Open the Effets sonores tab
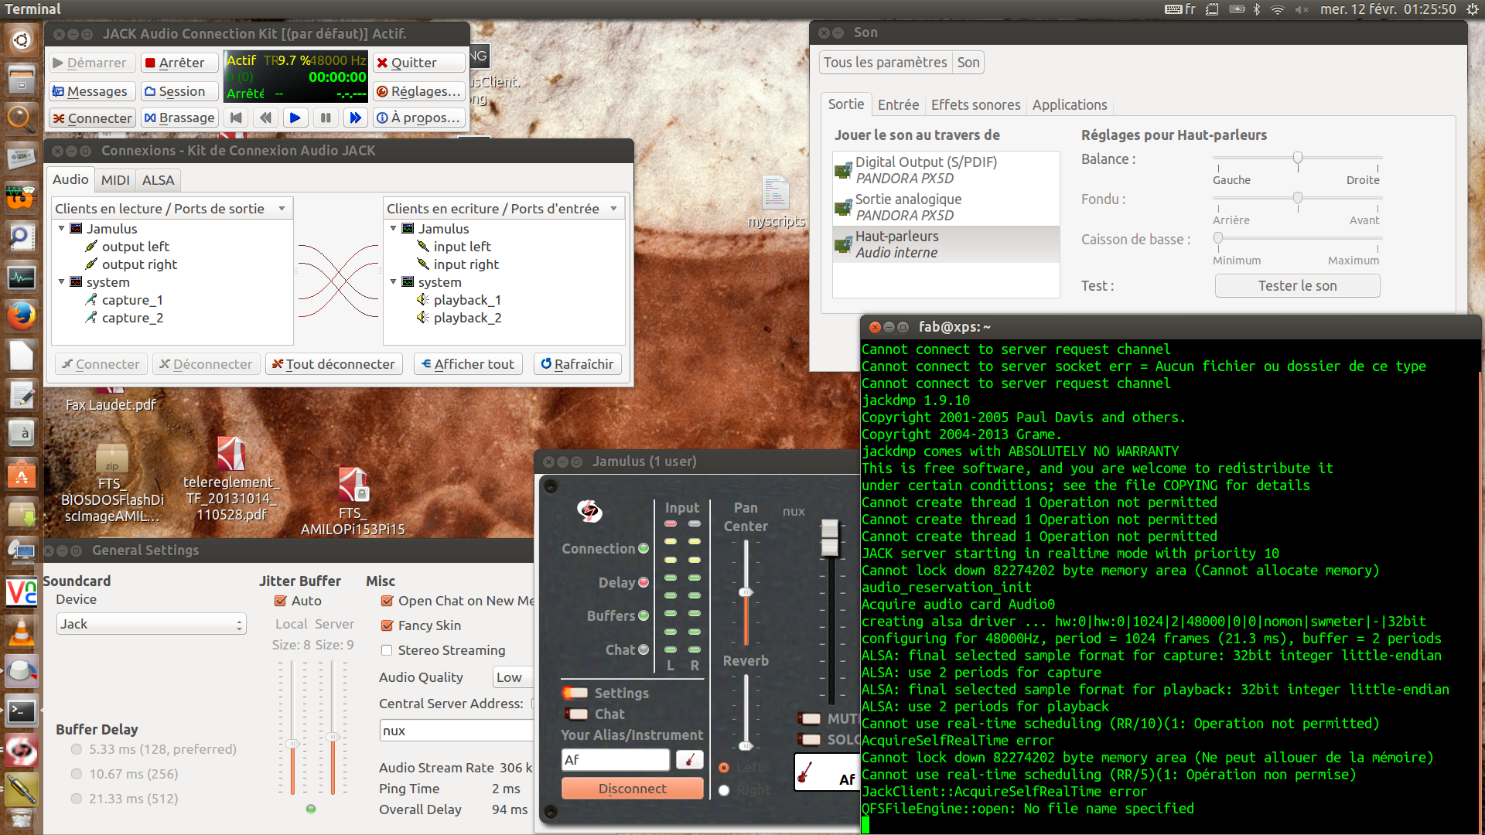This screenshot has height=835, width=1485. [975, 104]
